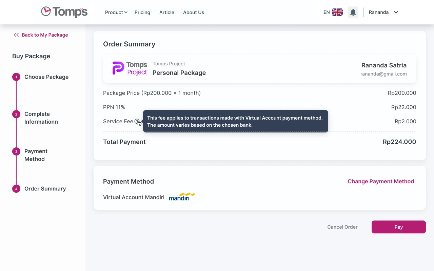This screenshot has width=434, height=271.
Task: Expand the Product dropdown menu
Action: [116, 13]
